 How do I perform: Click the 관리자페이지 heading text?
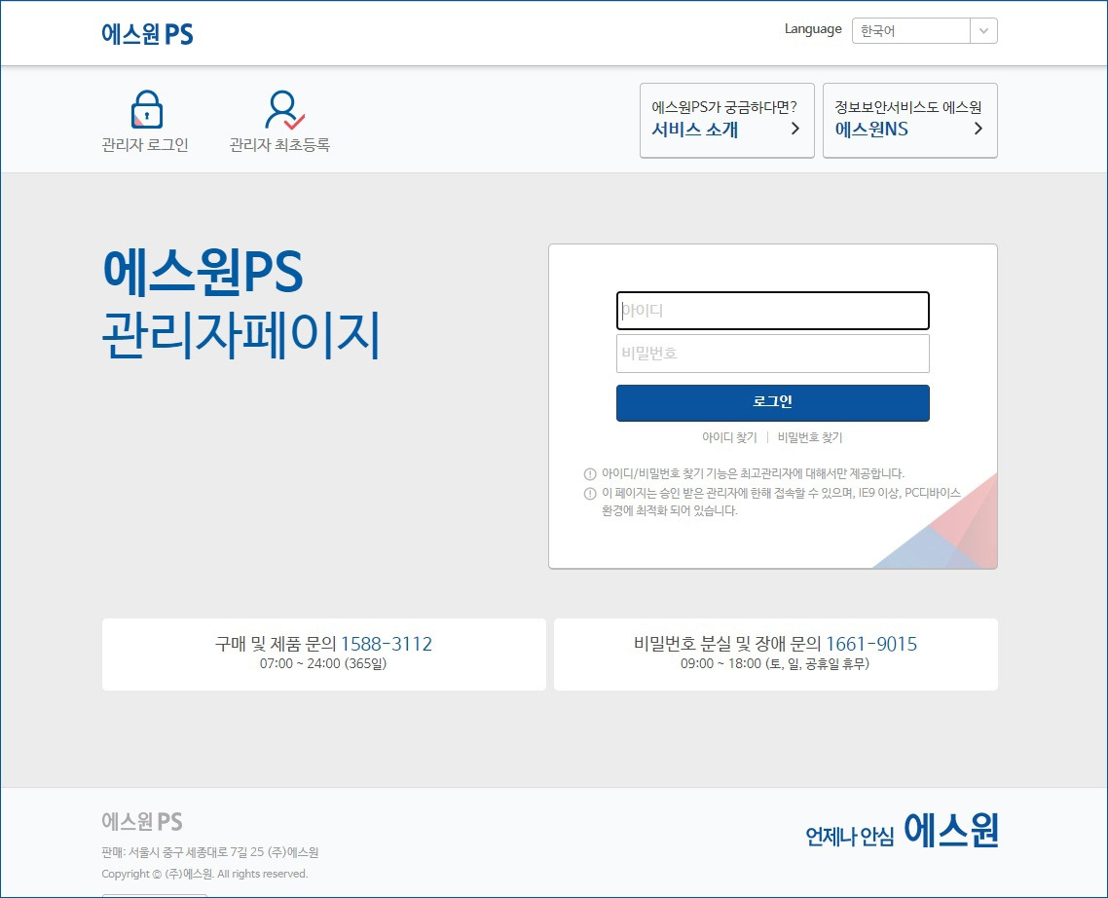pyautogui.click(x=240, y=335)
